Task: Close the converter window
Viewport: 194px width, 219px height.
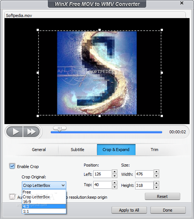Action: point(182,3)
